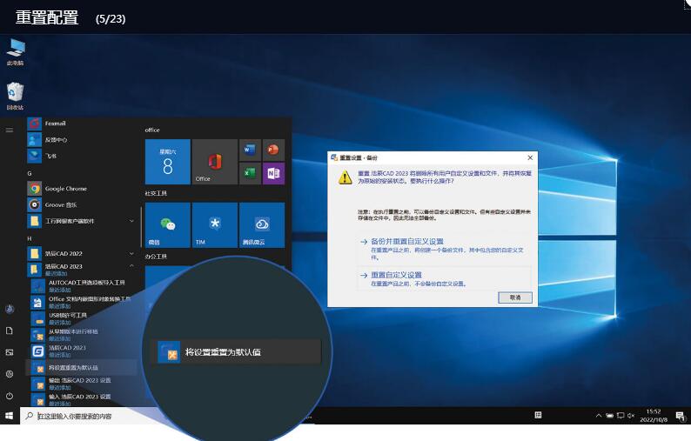
Task: Expand the Start menu hamburger button
Action: click(10, 130)
